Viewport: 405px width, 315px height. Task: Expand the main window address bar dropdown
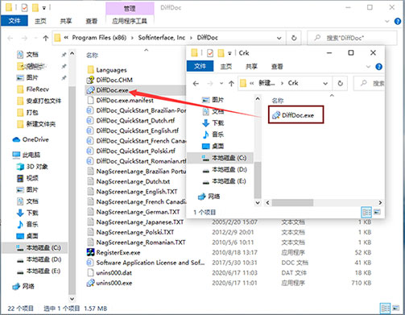point(279,38)
